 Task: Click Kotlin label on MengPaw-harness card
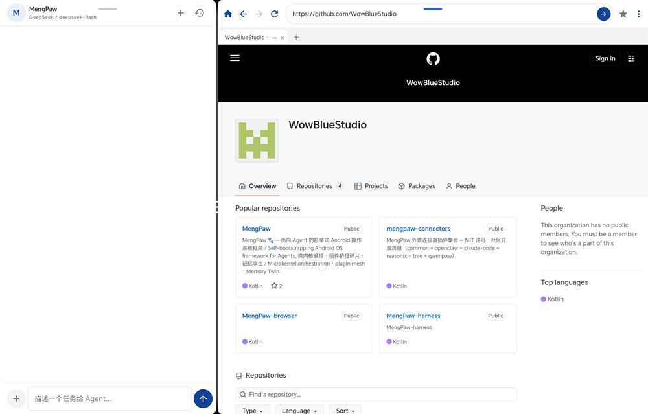pos(397,341)
